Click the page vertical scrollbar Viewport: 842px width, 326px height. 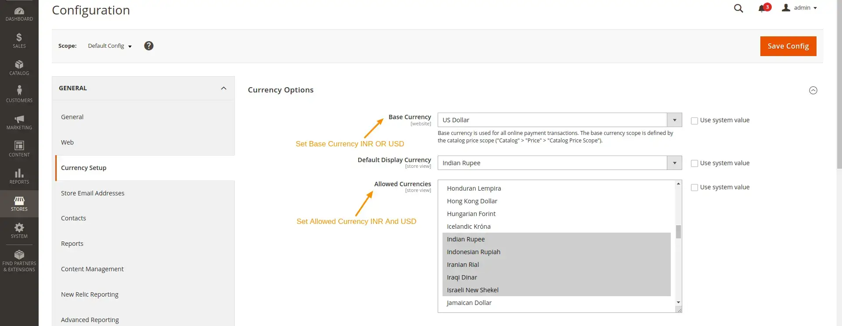tap(839, 84)
